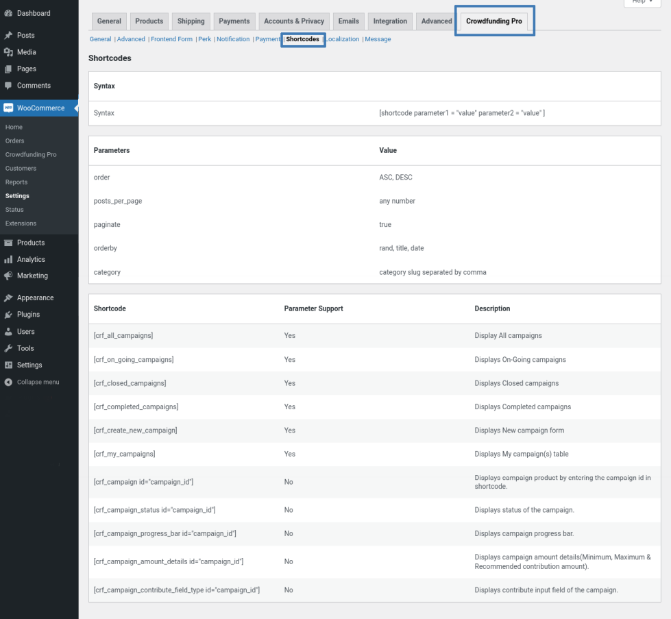The height and width of the screenshot is (619, 671).
Task: Click the Plugins plug icon
Action: click(8, 315)
